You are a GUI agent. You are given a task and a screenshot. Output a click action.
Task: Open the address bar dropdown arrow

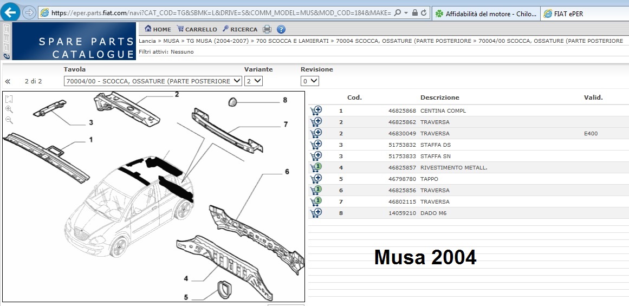coord(406,13)
